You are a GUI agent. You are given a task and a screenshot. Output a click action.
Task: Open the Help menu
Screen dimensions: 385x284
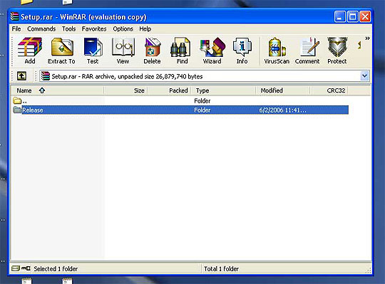[145, 29]
